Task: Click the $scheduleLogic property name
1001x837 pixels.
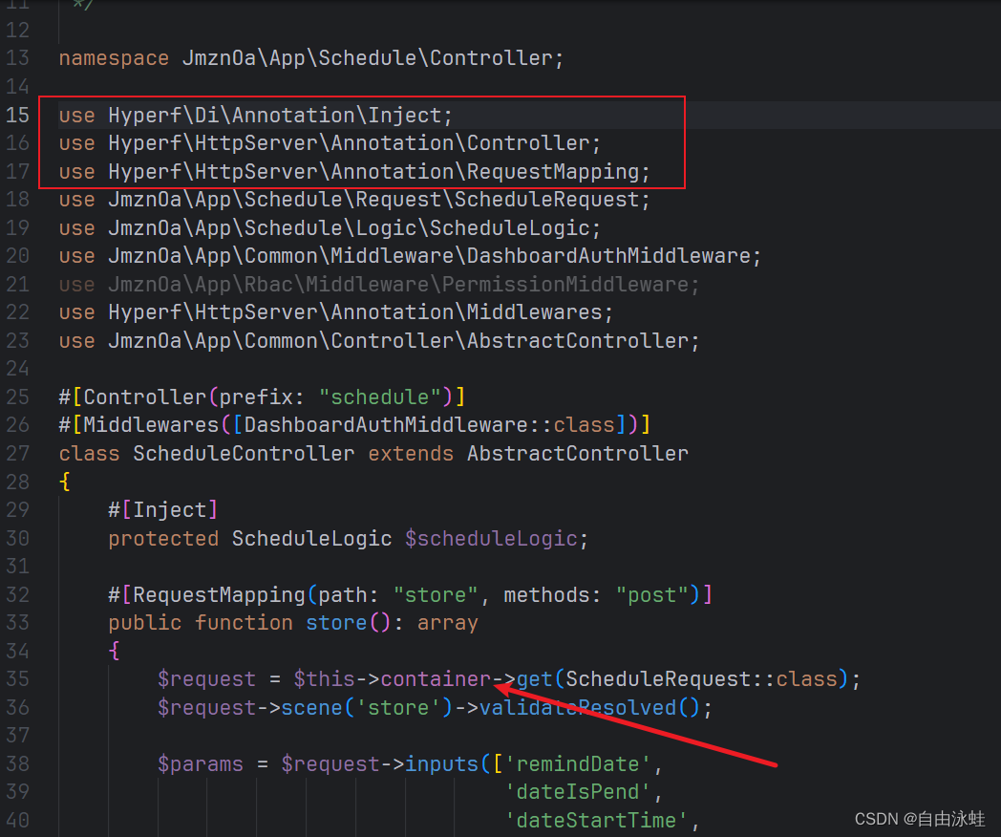Action: [x=495, y=538]
